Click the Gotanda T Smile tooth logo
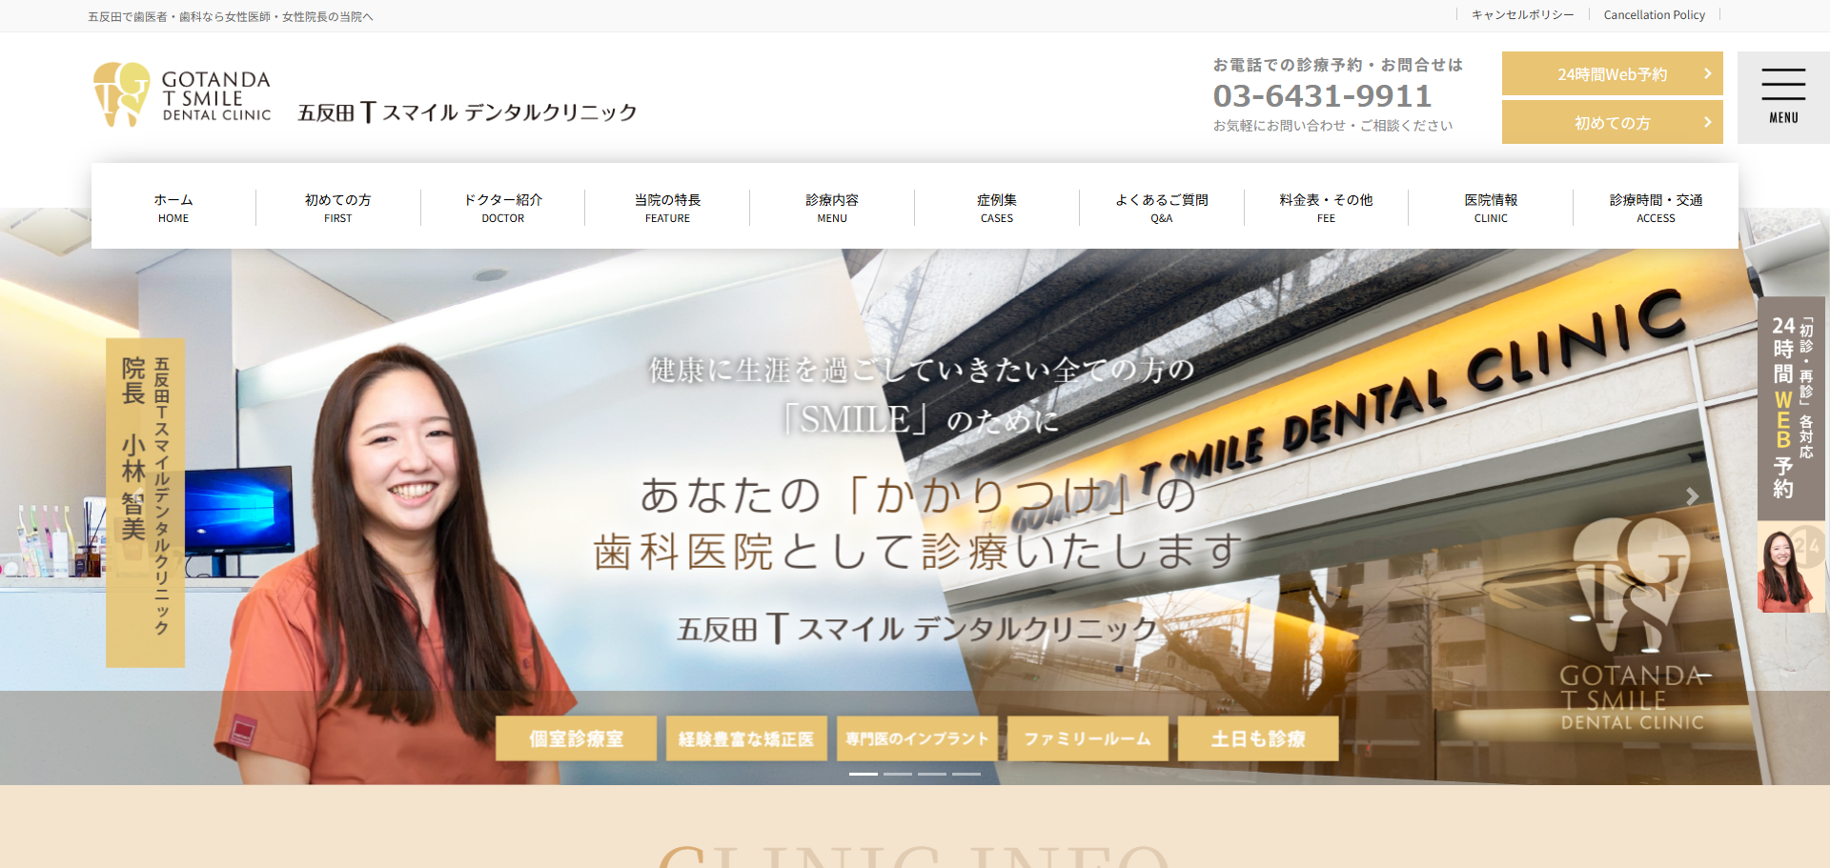1830x868 pixels. 122,94
